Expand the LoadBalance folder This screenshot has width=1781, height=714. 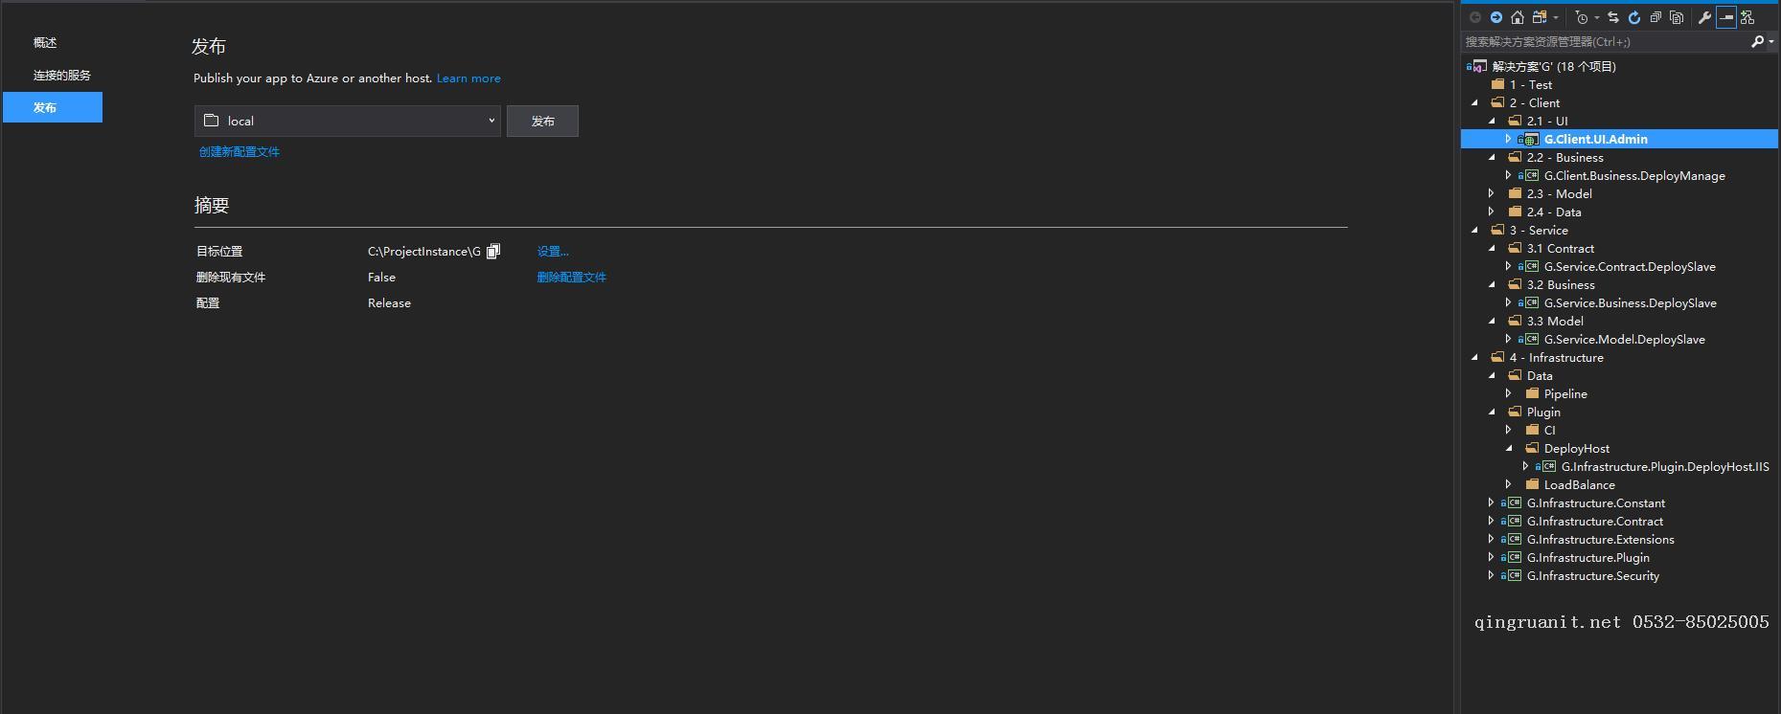pos(1508,484)
